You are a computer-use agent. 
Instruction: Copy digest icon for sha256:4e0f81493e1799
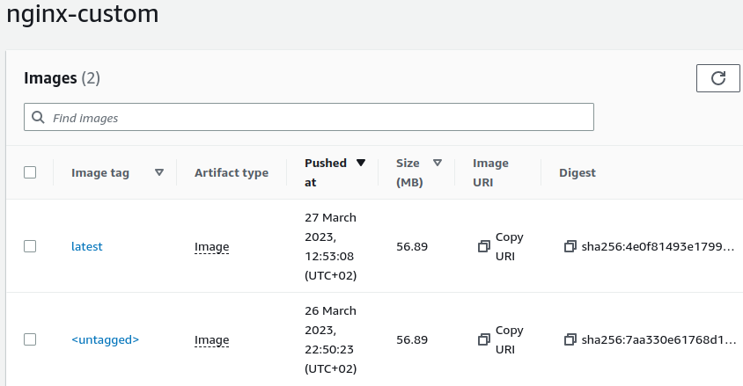point(570,247)
